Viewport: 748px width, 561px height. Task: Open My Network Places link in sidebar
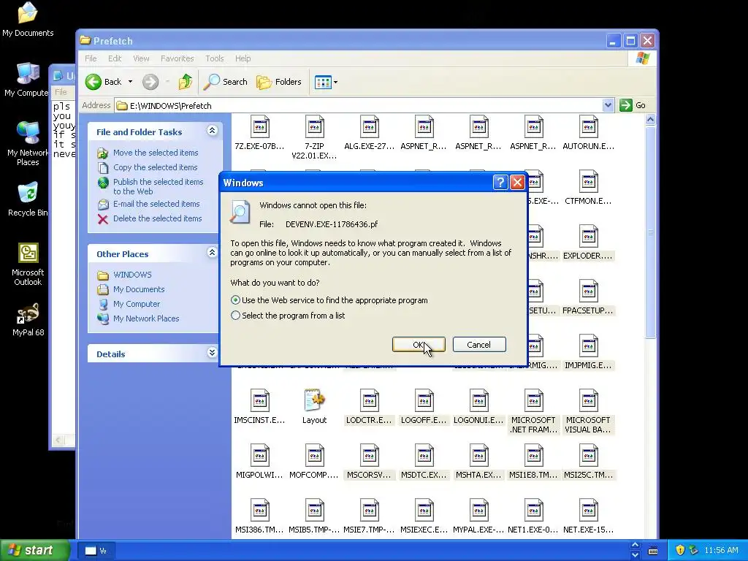coord(146,318)
